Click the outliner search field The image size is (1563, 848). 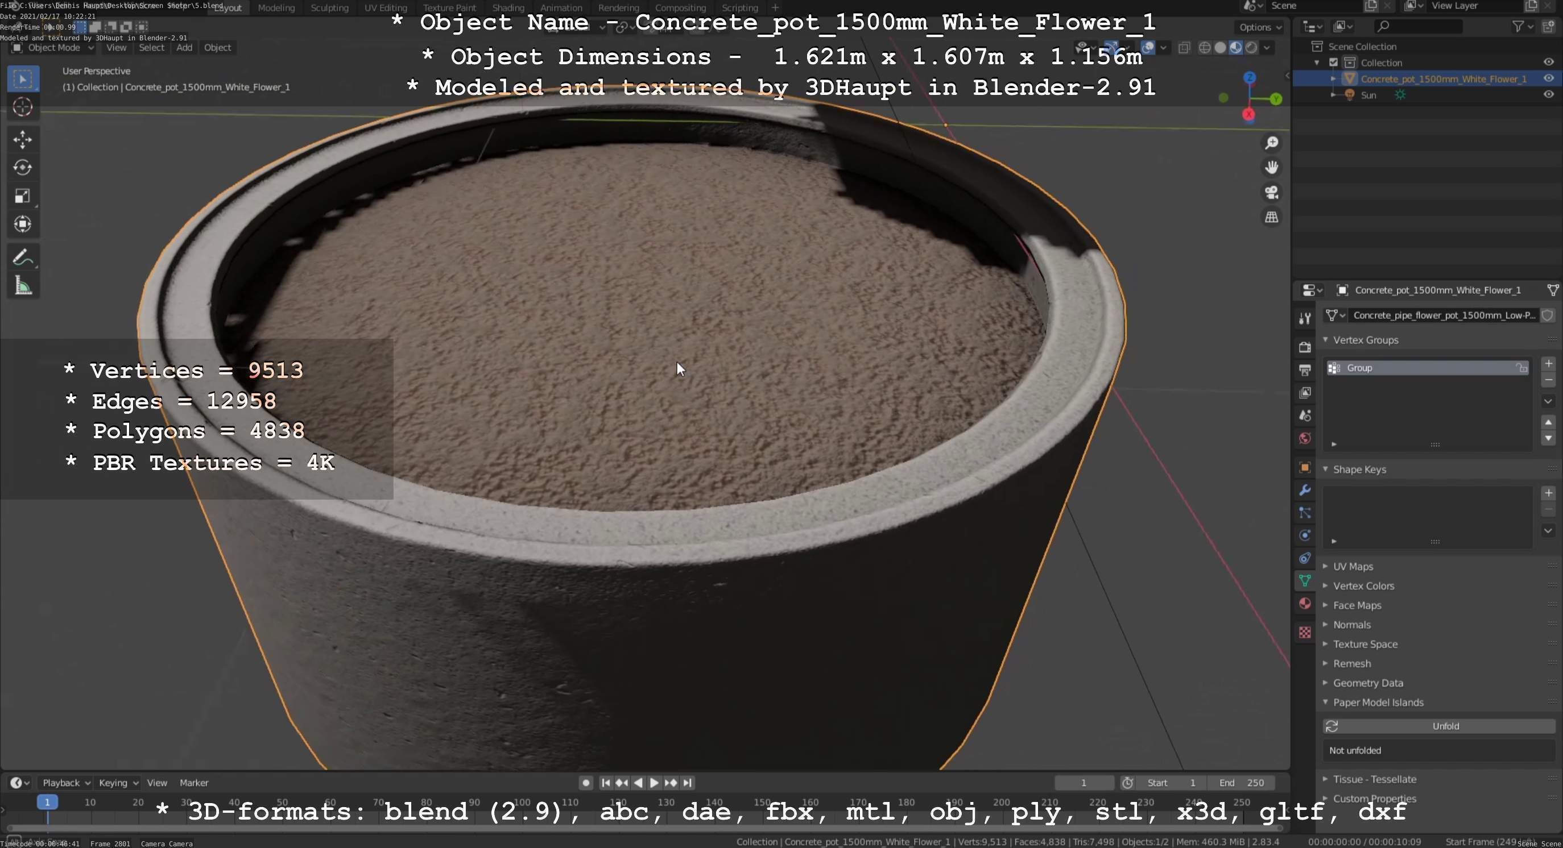(1418, 26)
